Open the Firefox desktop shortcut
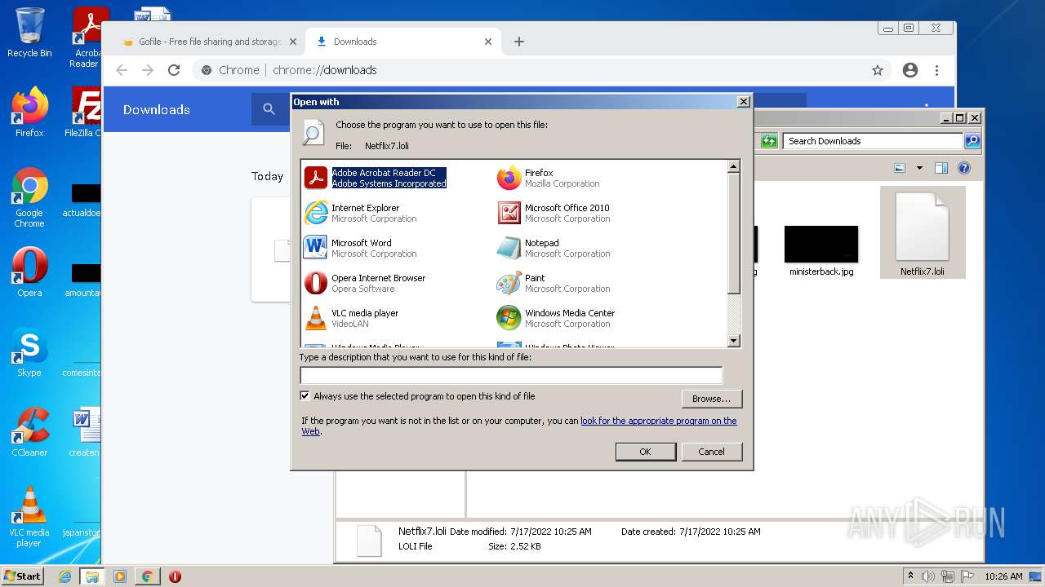Viewport: 1045px width, 587px height. coord(29,113)
